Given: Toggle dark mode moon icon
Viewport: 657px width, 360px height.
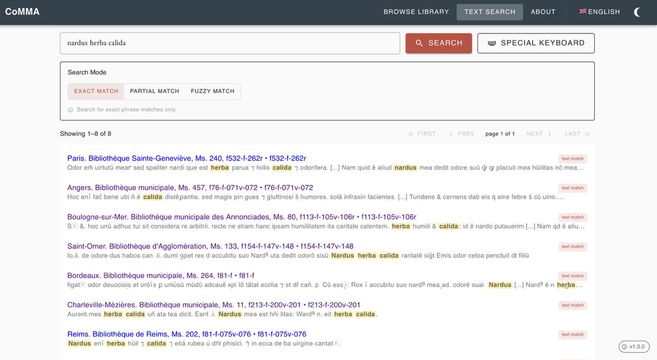Looking at the screenshot, I should (x=637, y=12).
